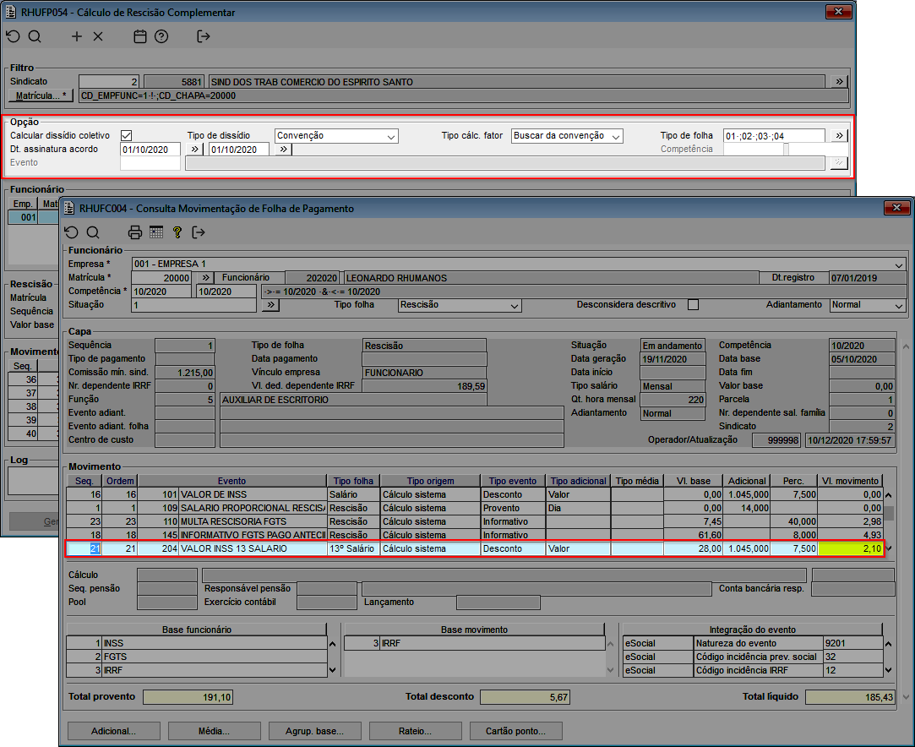
Task: Click the add (plus) icon in the back window
Action: tap(77, 36)
